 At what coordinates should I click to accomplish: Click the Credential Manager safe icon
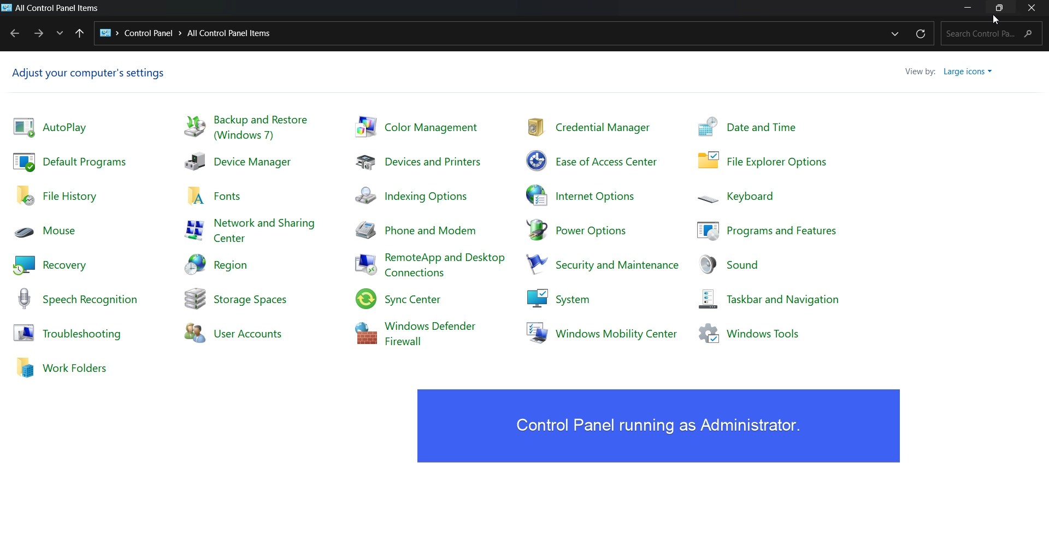[537, 128]
